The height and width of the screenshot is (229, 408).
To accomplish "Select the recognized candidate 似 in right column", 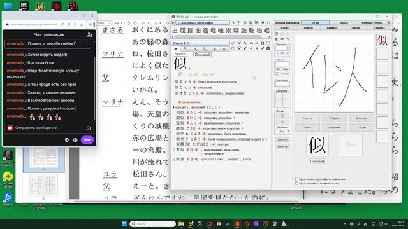I will click(x=382, y=40).
